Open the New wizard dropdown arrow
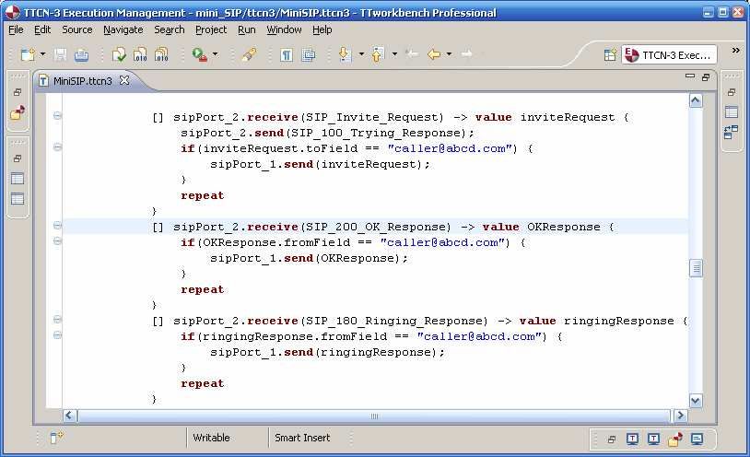Screen dimensions: 750x457 tap(42, 54)
